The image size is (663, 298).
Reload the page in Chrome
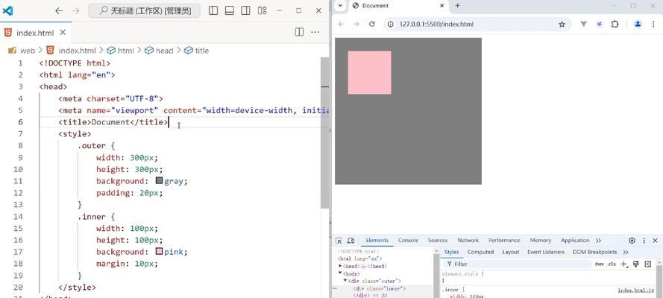pos(372,24)
